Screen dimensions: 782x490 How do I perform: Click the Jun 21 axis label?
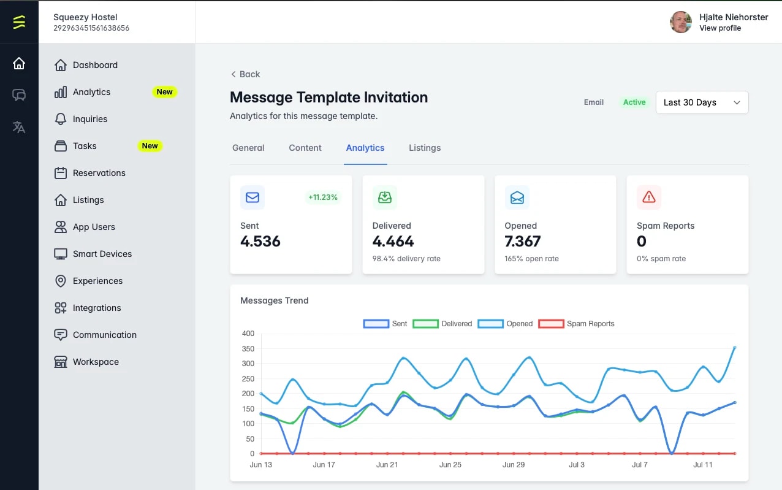coord(387,465)
